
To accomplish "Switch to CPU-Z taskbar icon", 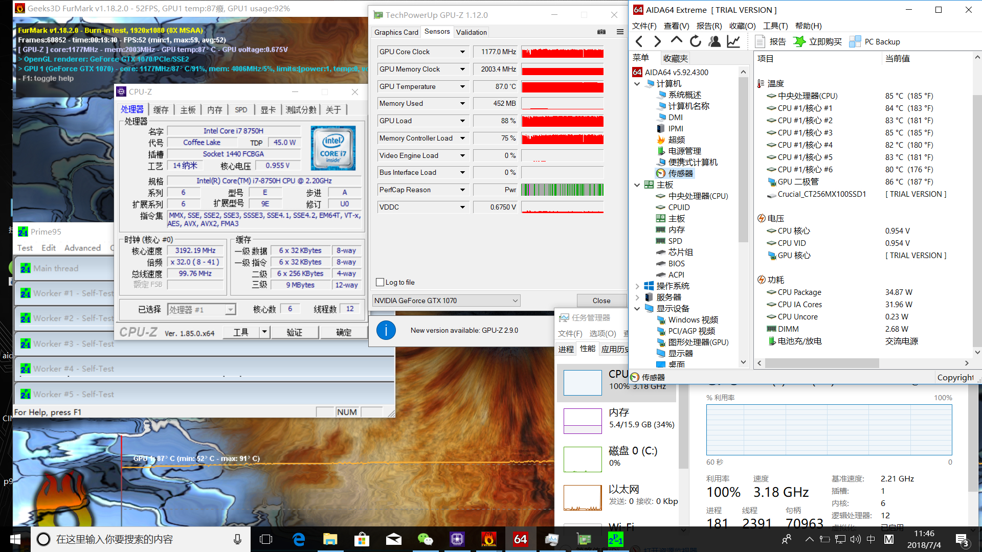I will pos(457,539).
